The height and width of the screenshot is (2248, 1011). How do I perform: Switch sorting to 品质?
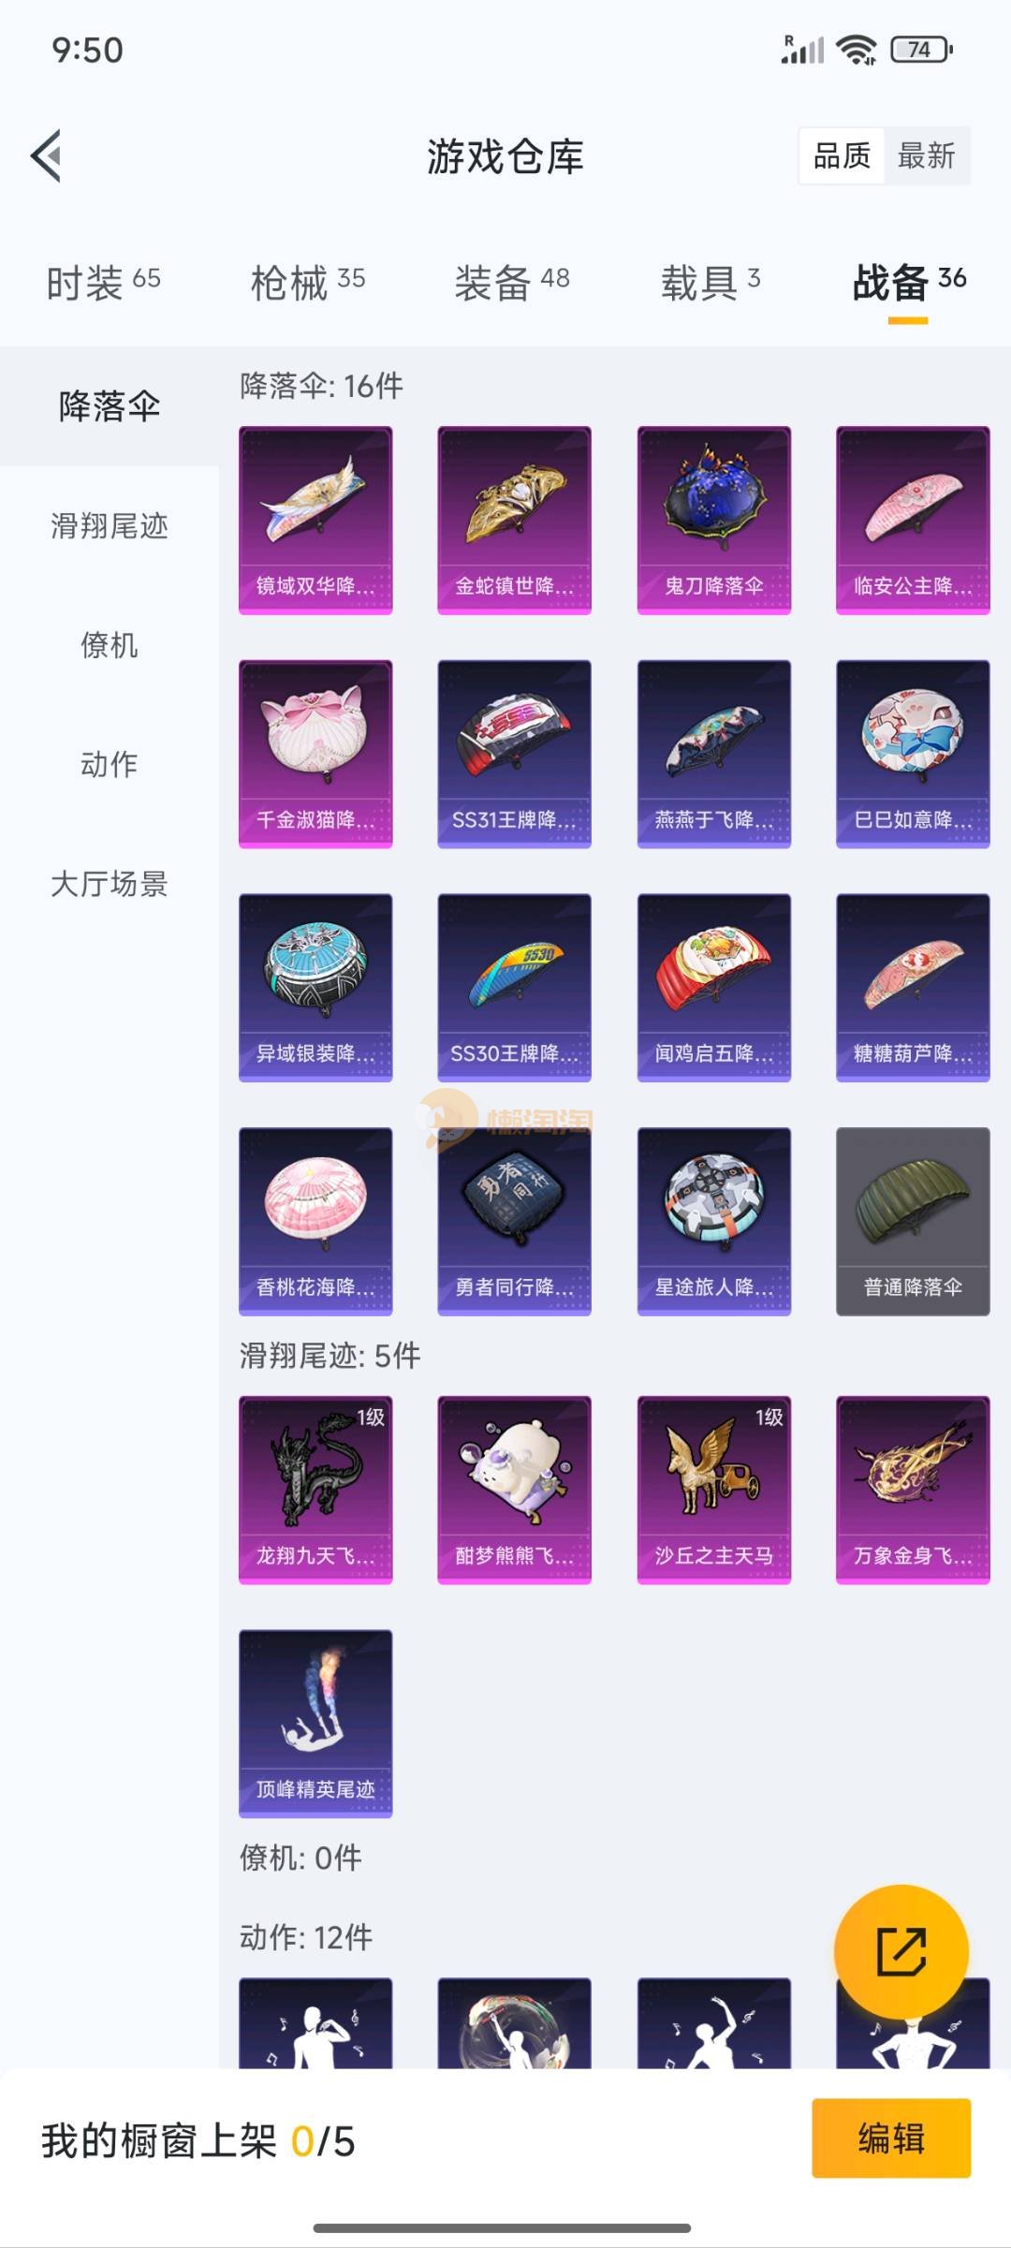pos(842,155)
